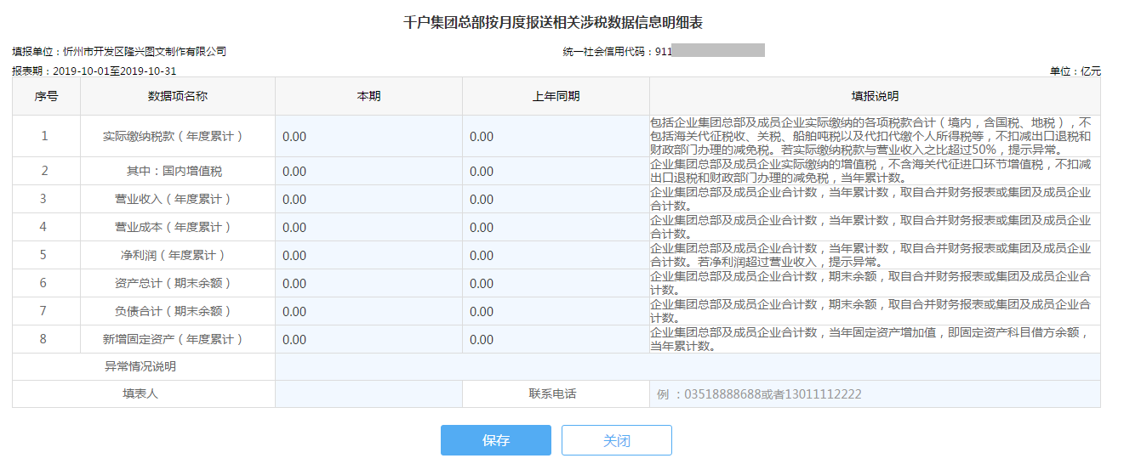Focus 上年同期 field for 资产总计 row
Viewport: 1124px width, 464px height.
point(556,284)
